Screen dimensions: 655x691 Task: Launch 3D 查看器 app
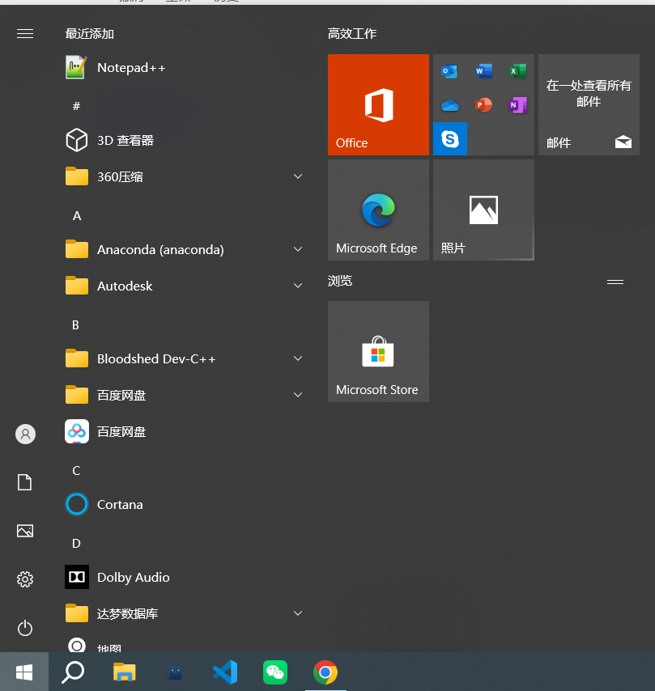[x=184, y=141]
